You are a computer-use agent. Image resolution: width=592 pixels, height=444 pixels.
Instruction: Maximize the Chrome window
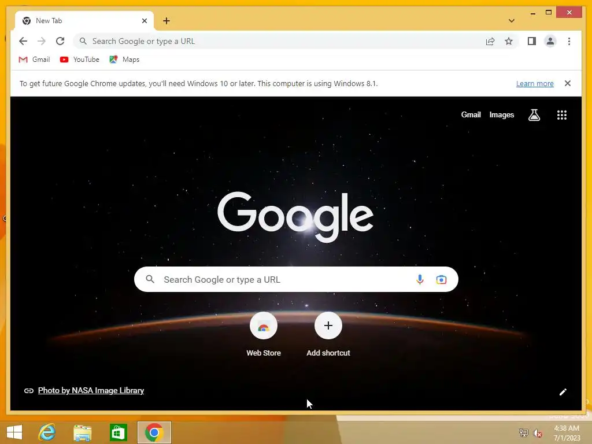click(549, 13)
